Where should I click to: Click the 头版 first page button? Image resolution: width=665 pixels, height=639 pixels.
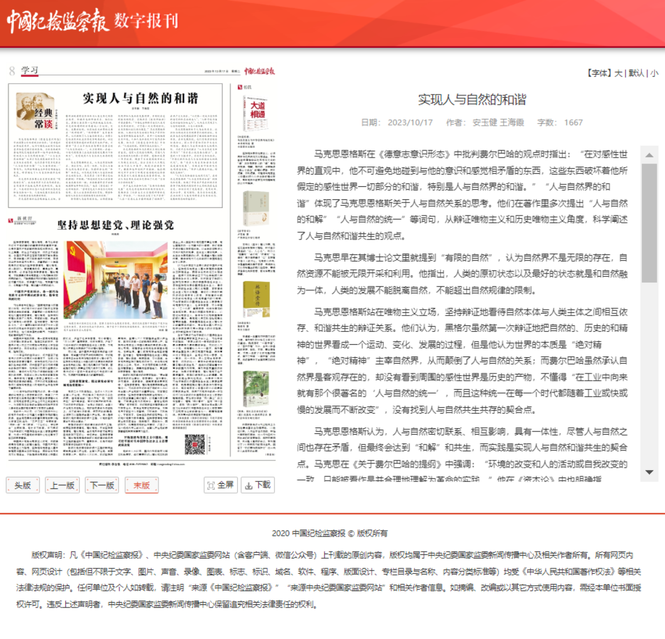point(23,485)
